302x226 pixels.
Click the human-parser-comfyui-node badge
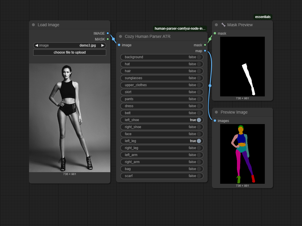(180, 29)
